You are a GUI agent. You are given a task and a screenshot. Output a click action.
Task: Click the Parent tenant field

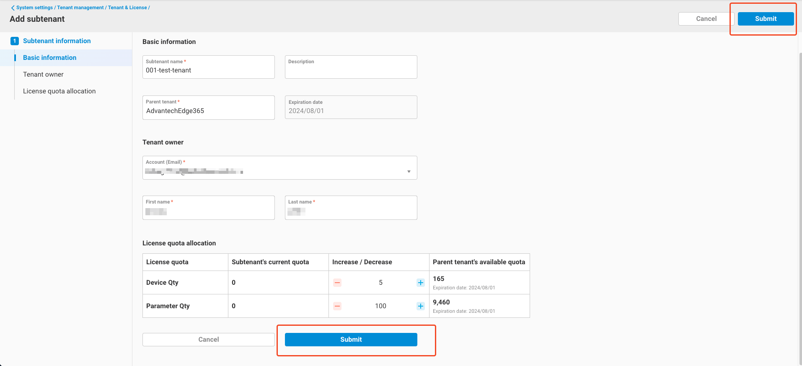[209, 108]
